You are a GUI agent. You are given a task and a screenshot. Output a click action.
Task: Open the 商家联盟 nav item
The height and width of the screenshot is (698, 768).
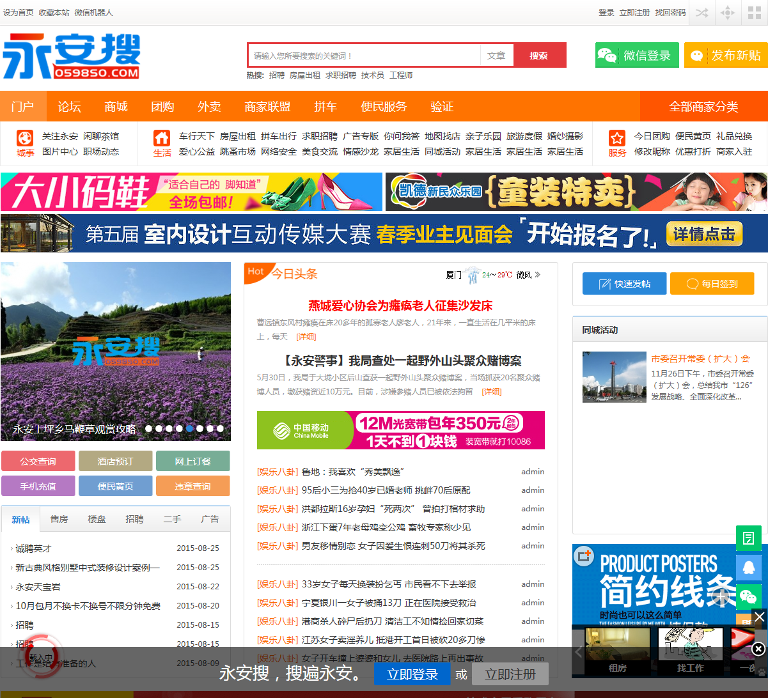coord(267,106)
